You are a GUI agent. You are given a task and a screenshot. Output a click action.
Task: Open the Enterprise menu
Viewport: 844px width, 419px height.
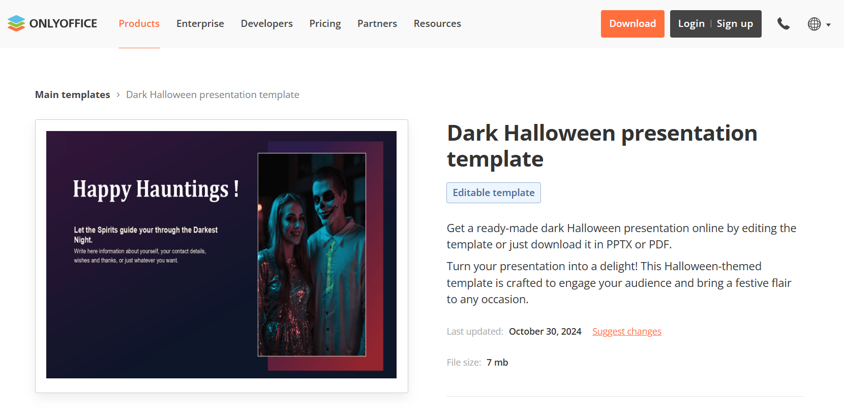point(200,24)
